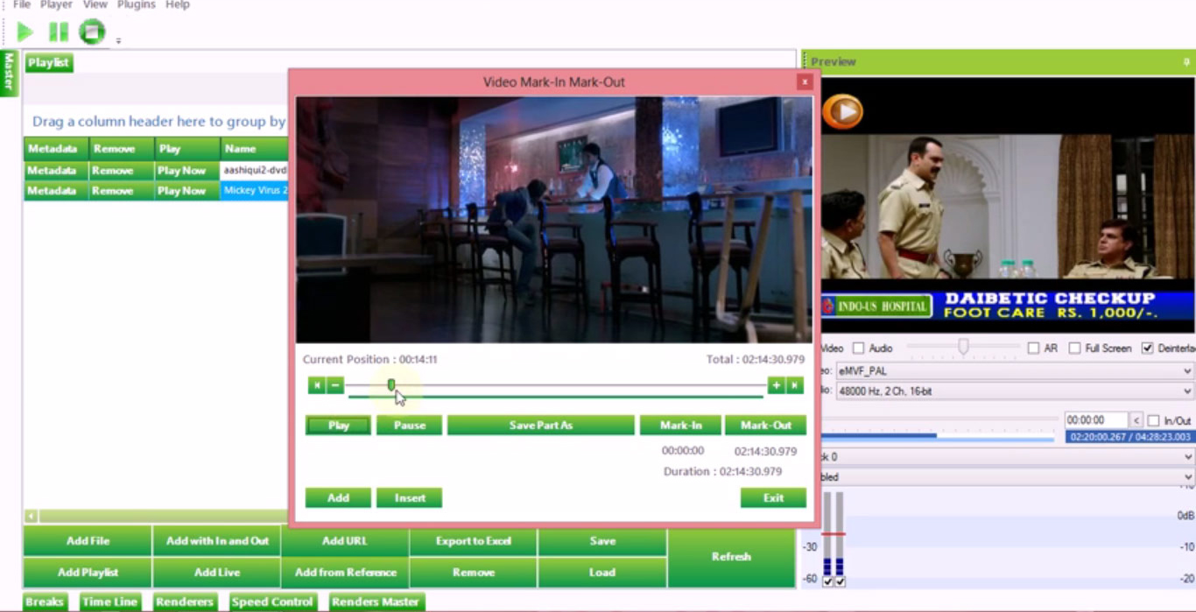
Task: Click the Exit button in the dialog
Action: 773,498
